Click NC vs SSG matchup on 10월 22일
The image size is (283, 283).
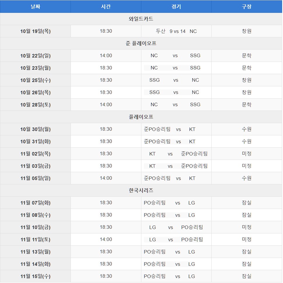click(x=175, y=55)
